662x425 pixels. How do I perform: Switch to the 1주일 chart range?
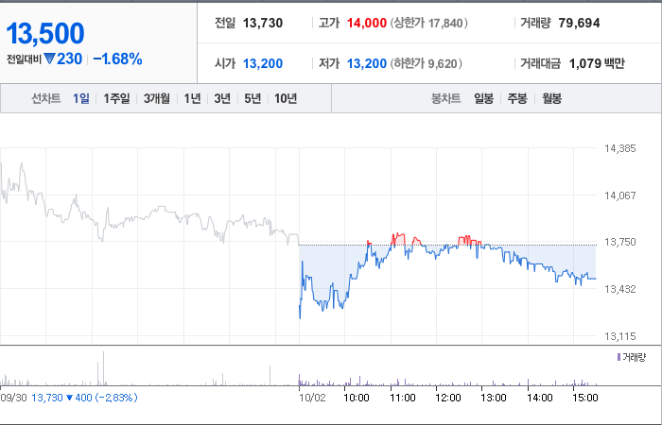[x=116, y=98]
